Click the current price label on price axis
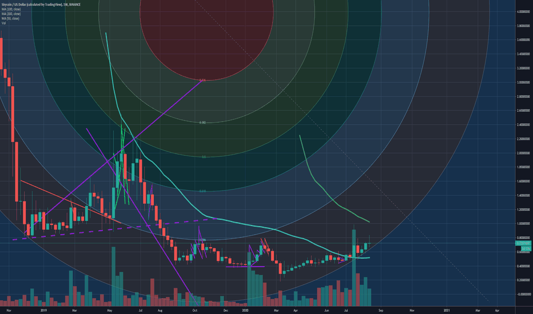Screen dimensions: 533x314 (x=523, y=243)
